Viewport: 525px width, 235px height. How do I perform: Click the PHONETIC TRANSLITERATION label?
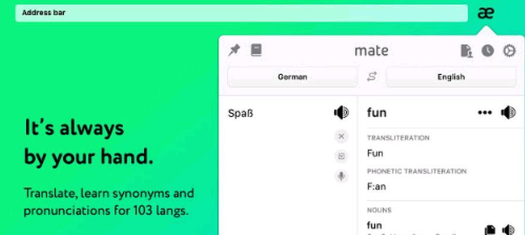416,171
